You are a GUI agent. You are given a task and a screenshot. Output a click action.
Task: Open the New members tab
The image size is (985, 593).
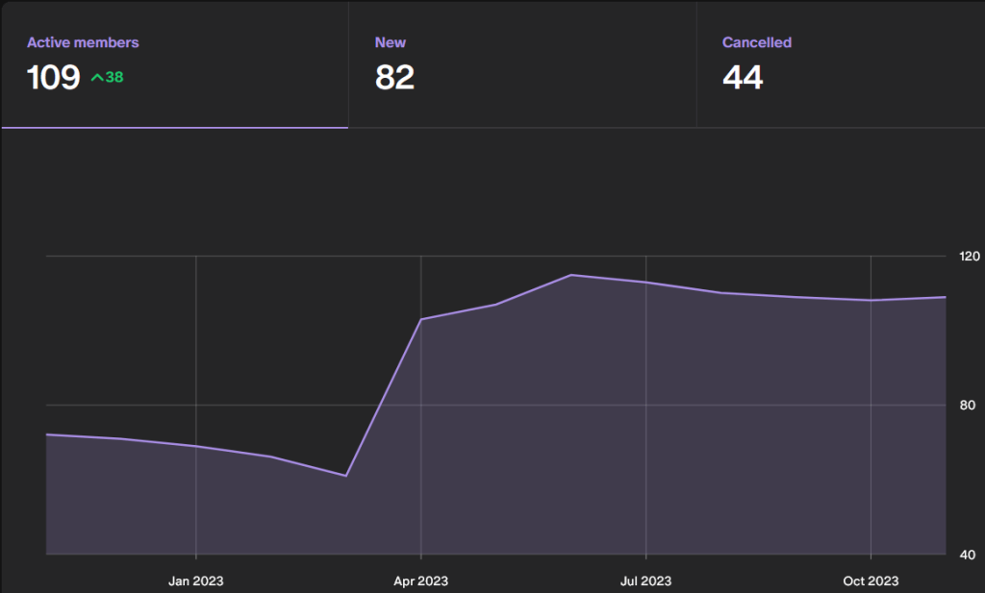click(391, 43)
